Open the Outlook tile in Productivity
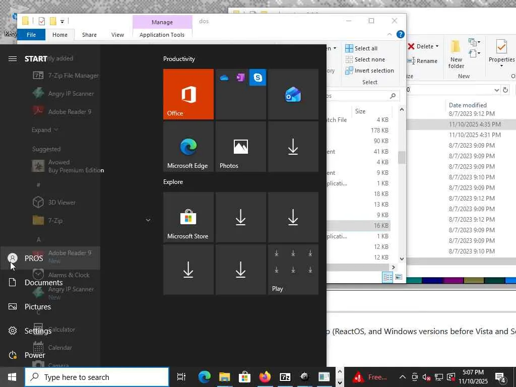Viewport: 516px width, 387px height. (x=293, y=94)
